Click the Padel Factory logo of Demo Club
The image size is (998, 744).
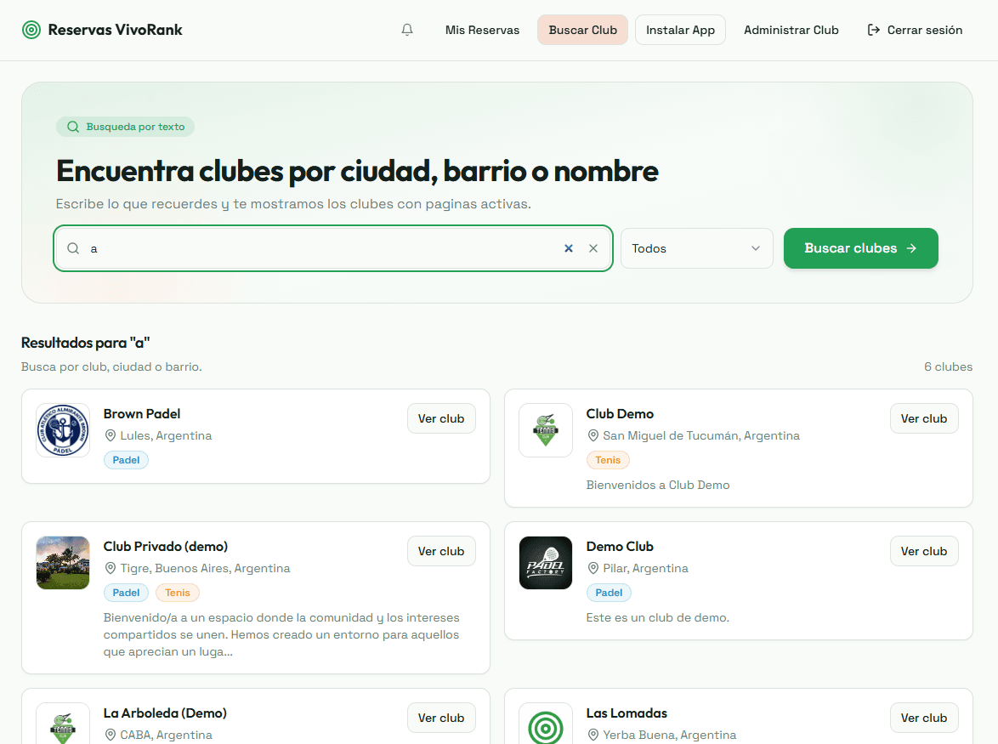(546, 563)
